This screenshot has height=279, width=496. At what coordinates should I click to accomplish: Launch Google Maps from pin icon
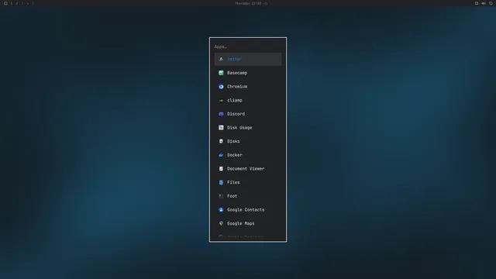[221, 223]
